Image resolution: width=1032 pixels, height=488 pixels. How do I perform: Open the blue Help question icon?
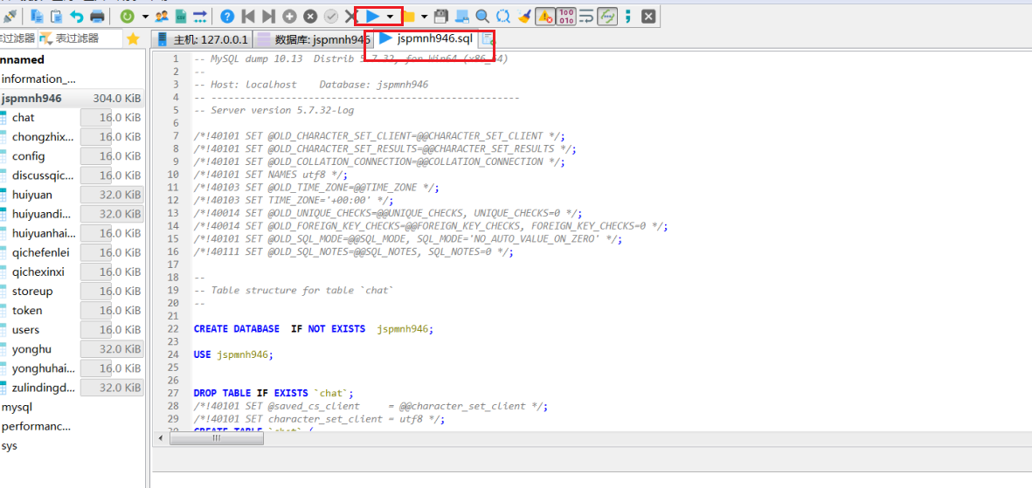[227, 16]
